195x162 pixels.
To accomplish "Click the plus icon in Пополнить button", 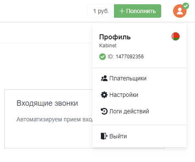I will [122, 11].
